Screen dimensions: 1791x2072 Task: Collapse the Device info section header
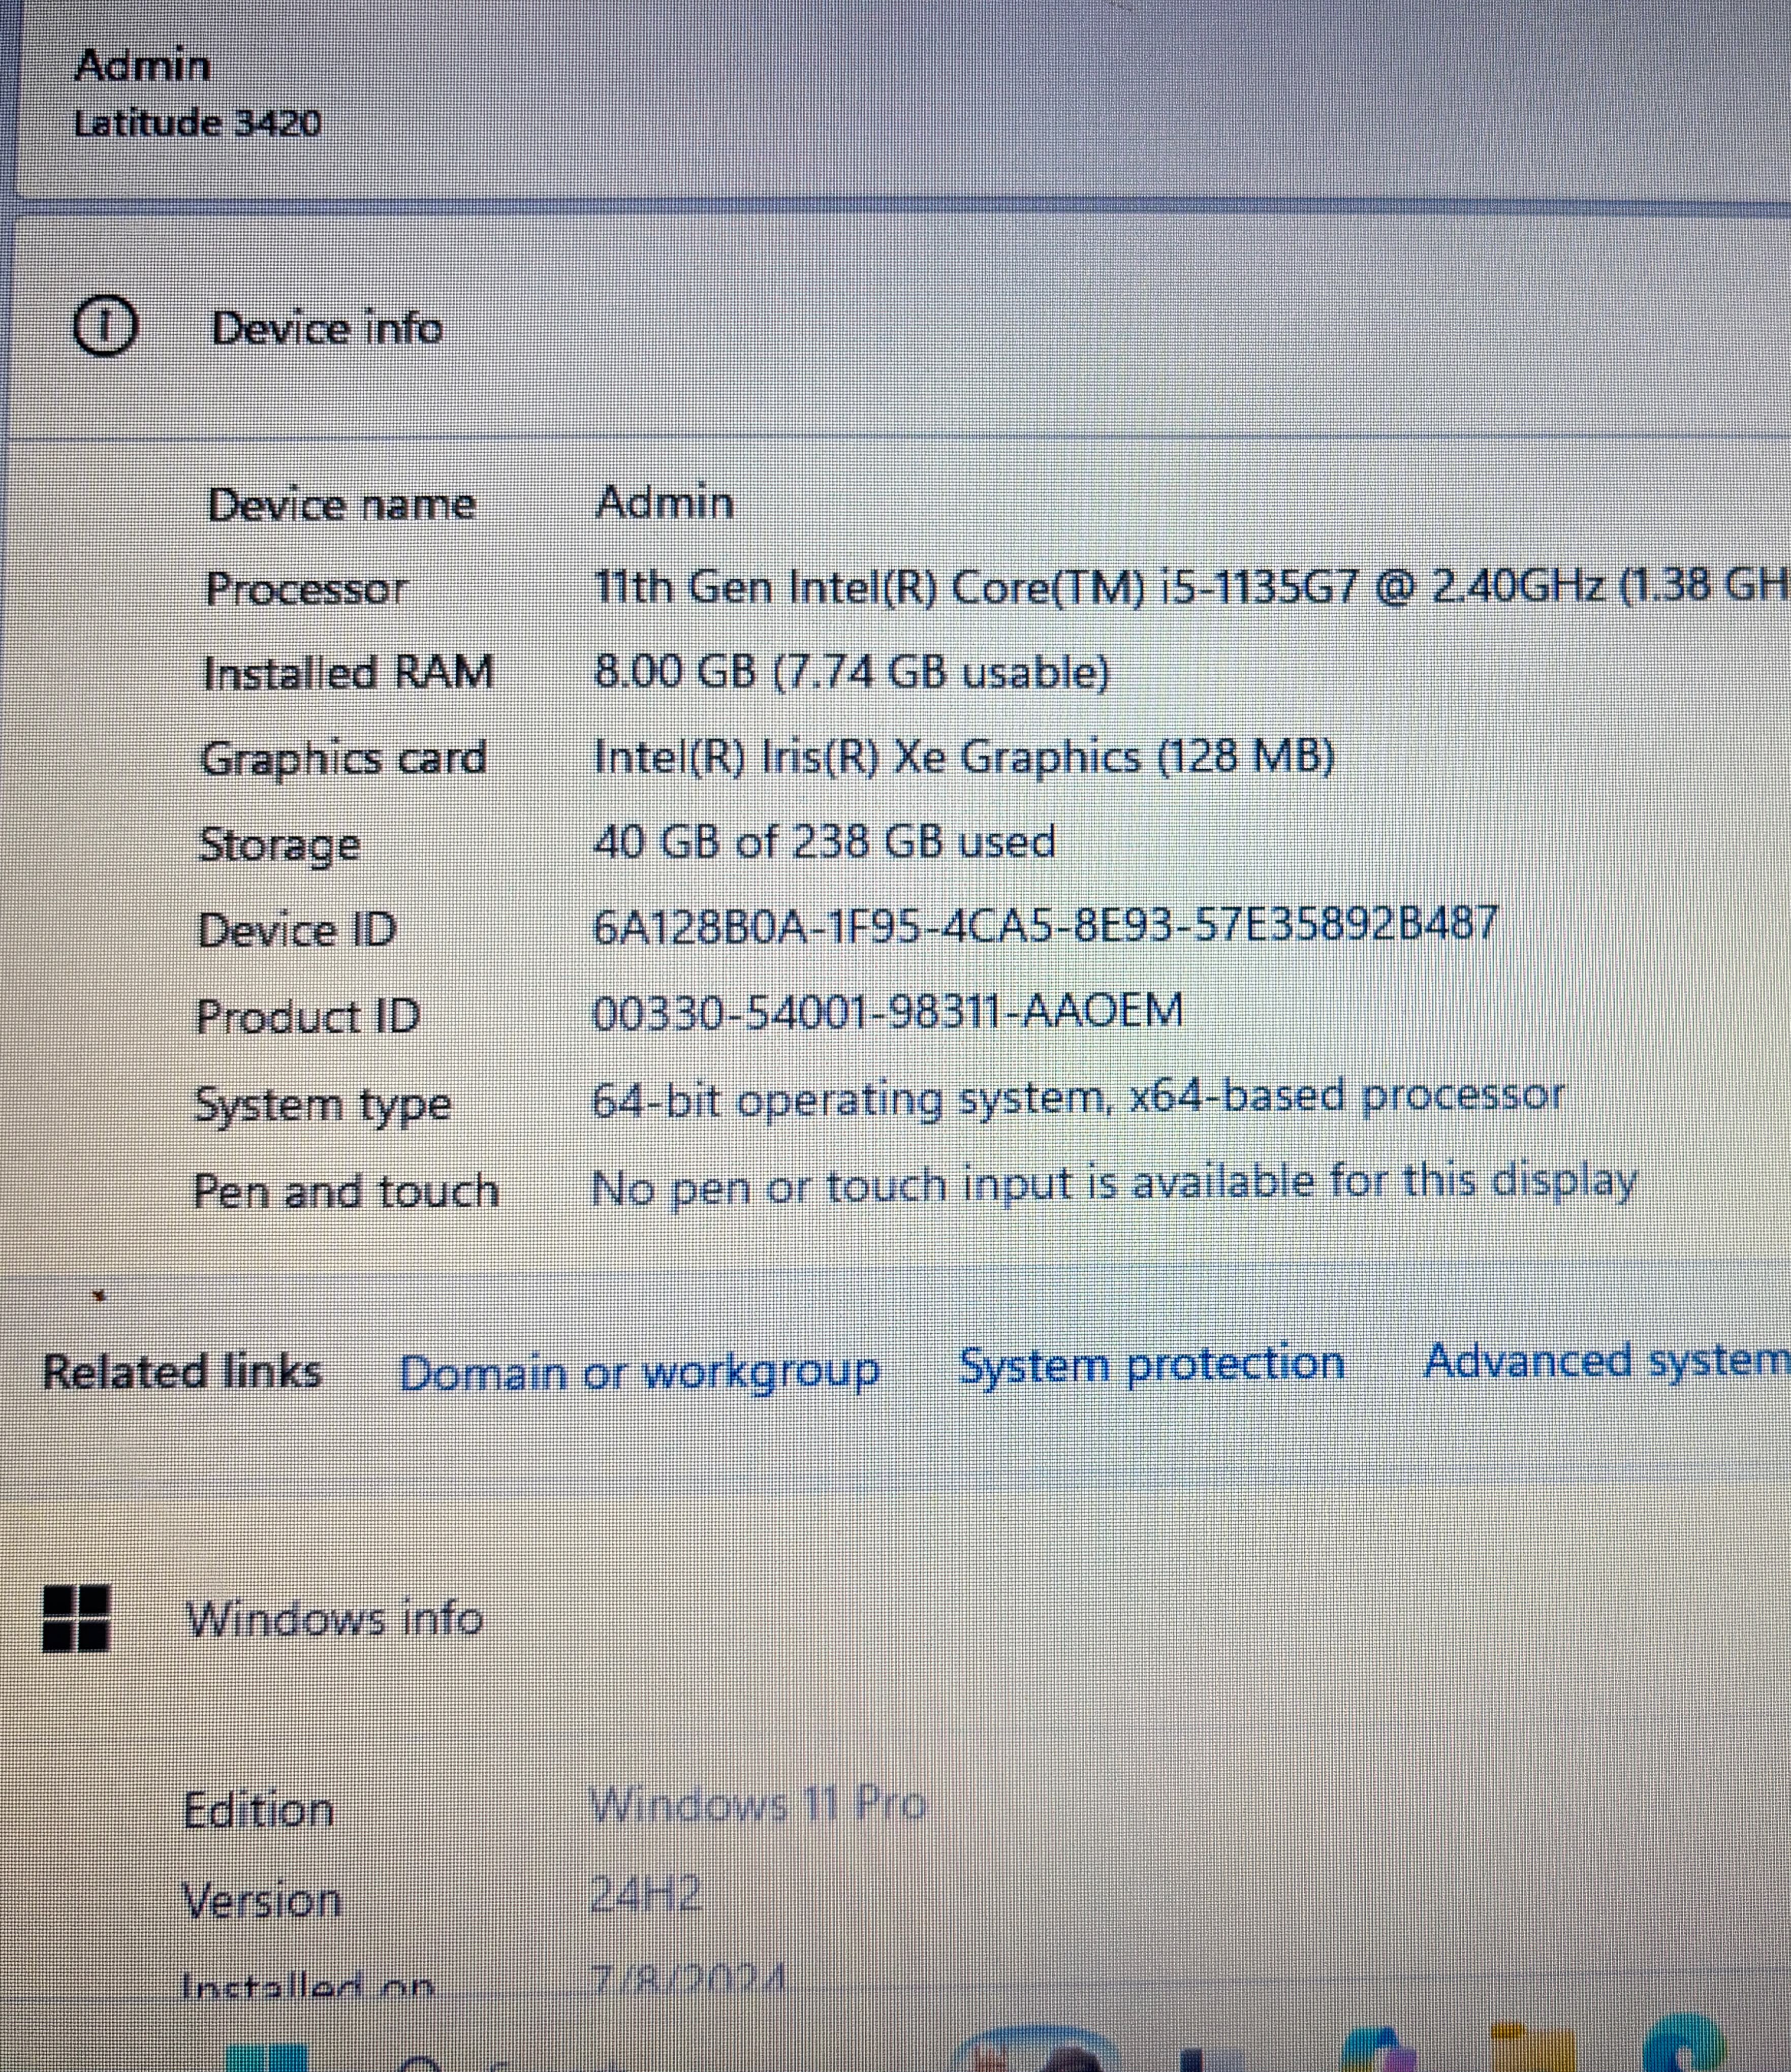(x=900, y=328)
